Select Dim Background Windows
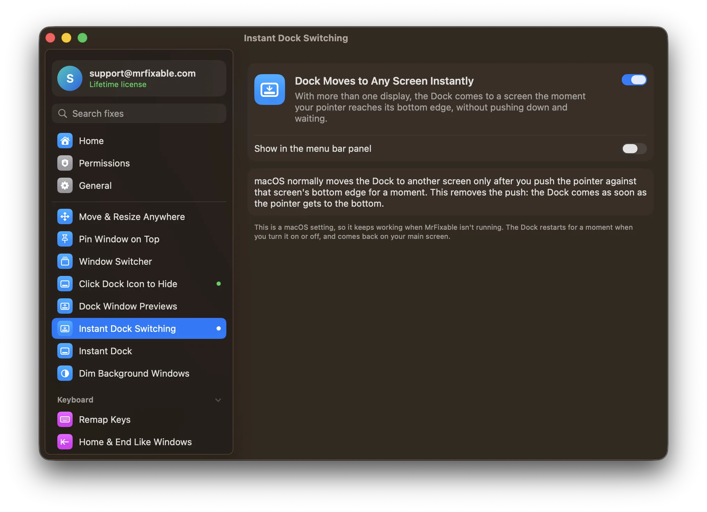Viewport: 707px width, 512px height. (x=139, y=374)
